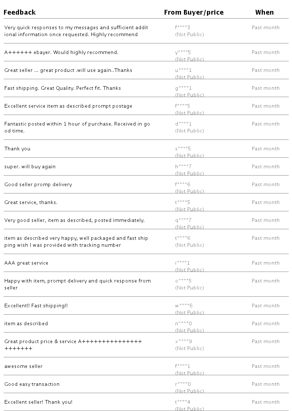The height and width of the screenshot is (411, 292).
Task: Select buyer u****1 username
Action: [183, 70]
